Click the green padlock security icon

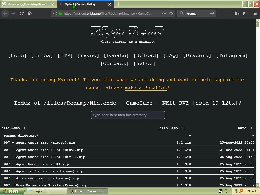[x=60, y=13]
